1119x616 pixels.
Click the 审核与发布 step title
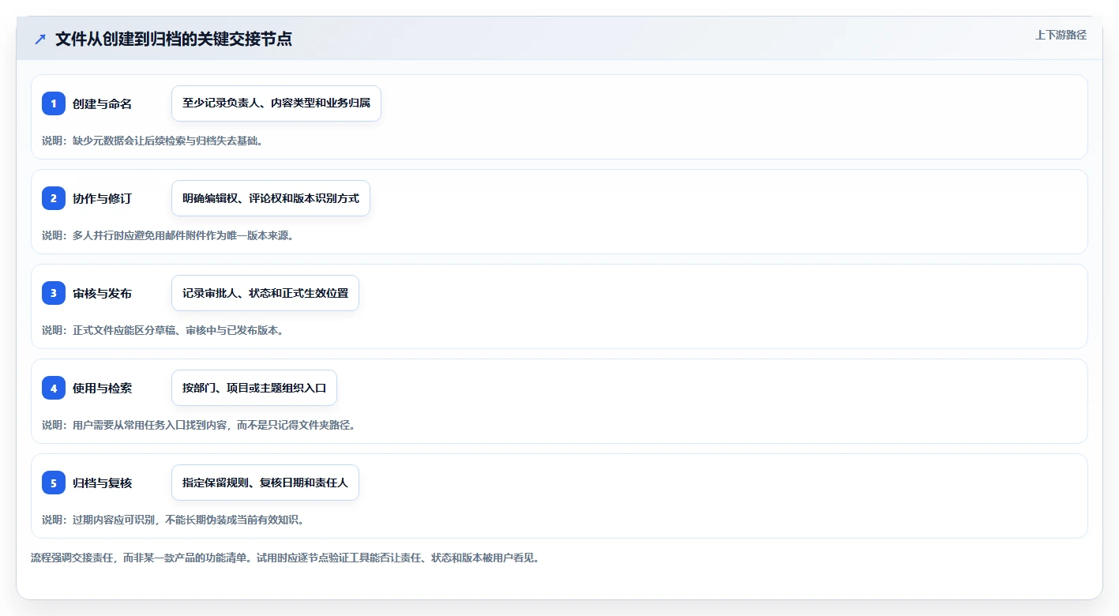[102, 293]
